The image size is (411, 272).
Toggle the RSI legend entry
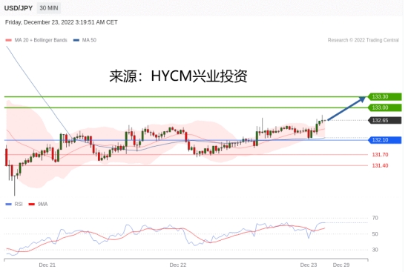14,205
